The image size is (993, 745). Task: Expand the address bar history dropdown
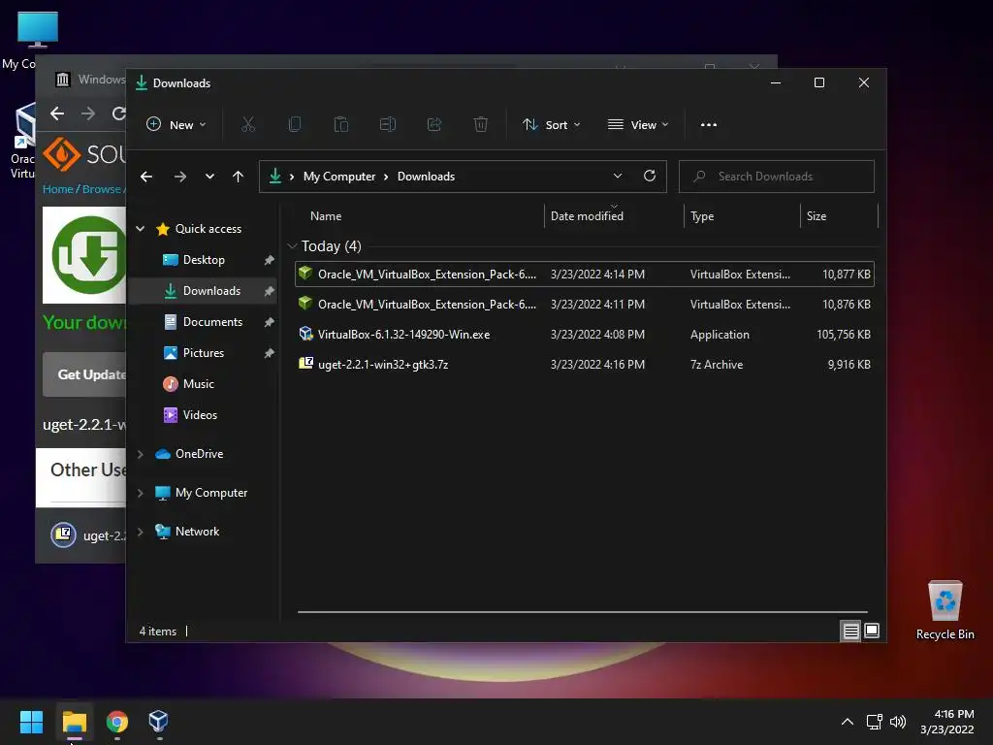click(x=618, y=177)
